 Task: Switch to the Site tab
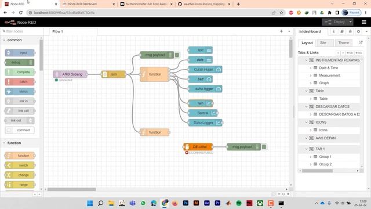pyautogui.click(x=323, y=42)
